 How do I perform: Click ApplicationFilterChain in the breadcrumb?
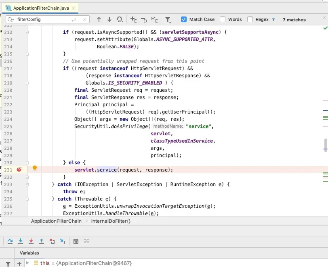[x=56, y=221]
